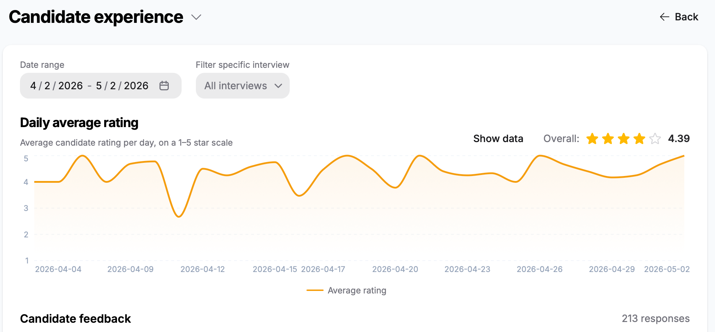Toggle Show data for the chart

click(x=498, y=139)
